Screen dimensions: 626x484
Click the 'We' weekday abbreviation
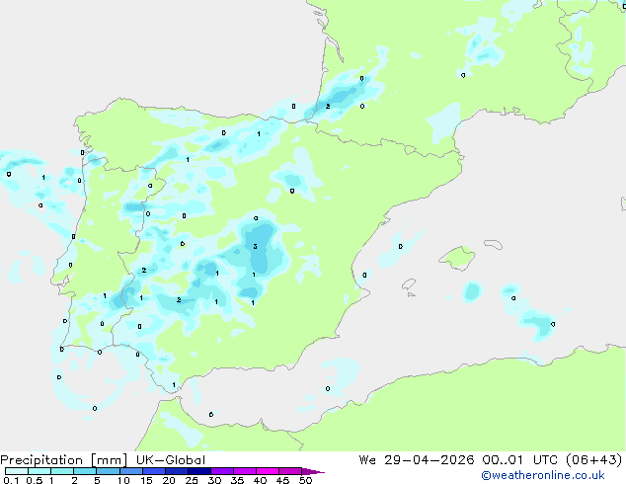(x=367, y=460)
